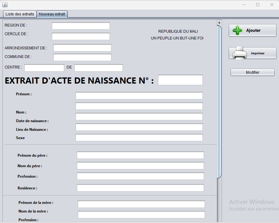Focus the CENTRE text box
Image resolution: width=279 pixels, height=223 pixels.
[44, 68]
